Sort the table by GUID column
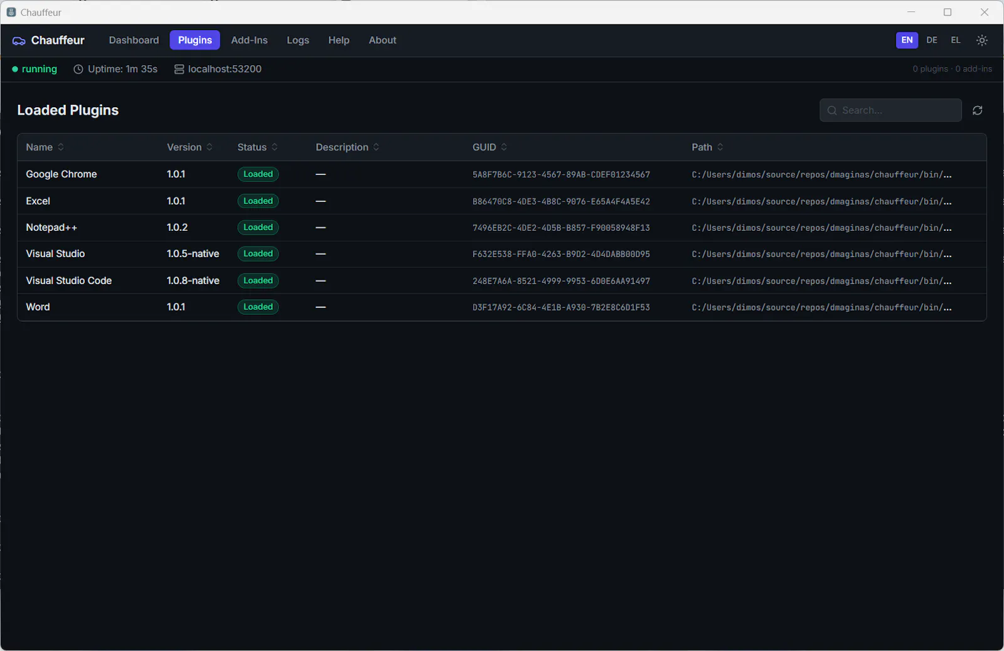Viewport: 1004px width, 651px height. click(489, 147)
